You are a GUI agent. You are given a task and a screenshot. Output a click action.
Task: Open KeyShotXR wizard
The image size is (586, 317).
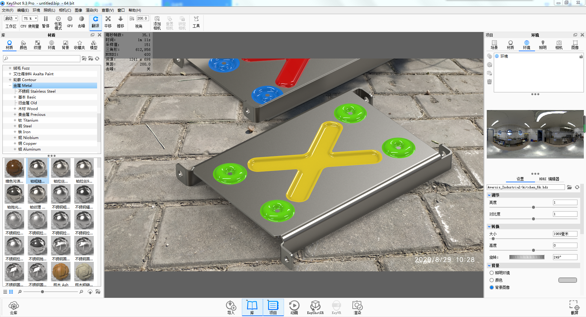315,307
